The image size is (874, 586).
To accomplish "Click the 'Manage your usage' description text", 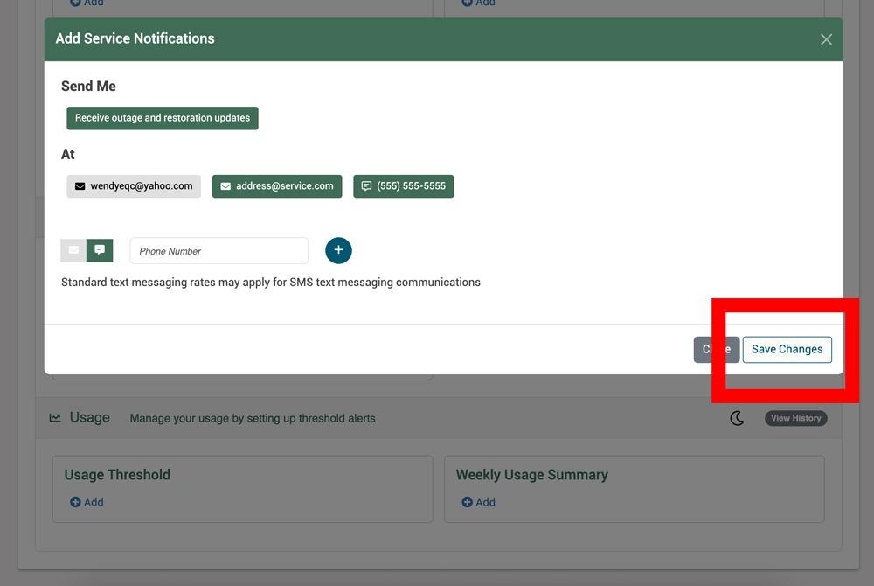I will tap(253, 418).
